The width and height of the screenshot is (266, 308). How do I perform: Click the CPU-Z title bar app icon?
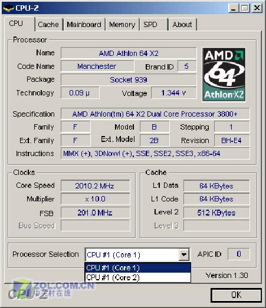[9, 8]
